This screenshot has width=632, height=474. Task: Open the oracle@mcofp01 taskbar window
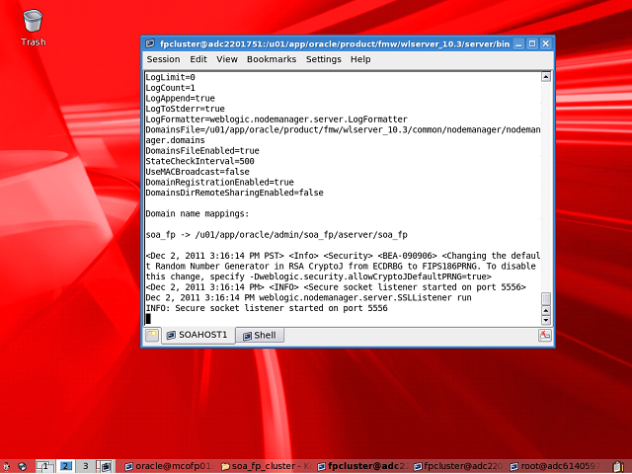click(x=168, y=466)
